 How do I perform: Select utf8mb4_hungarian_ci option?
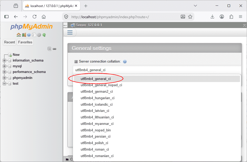[157, 98]
